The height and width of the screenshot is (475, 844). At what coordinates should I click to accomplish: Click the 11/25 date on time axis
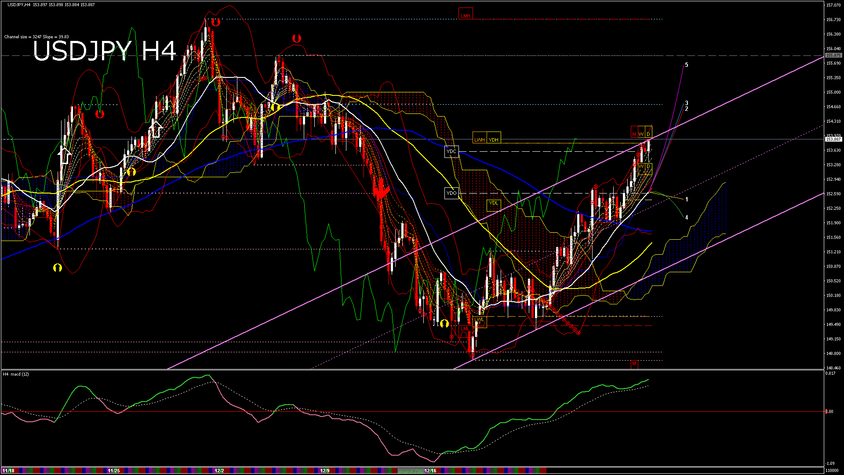click(x=113, y=471)
